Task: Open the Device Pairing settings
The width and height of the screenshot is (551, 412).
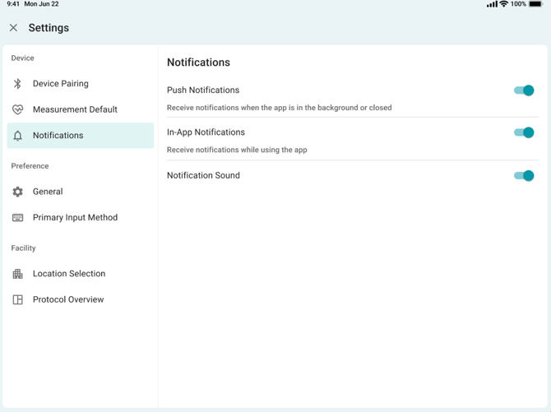Action: pyautogui.click(x=81, y=84)
